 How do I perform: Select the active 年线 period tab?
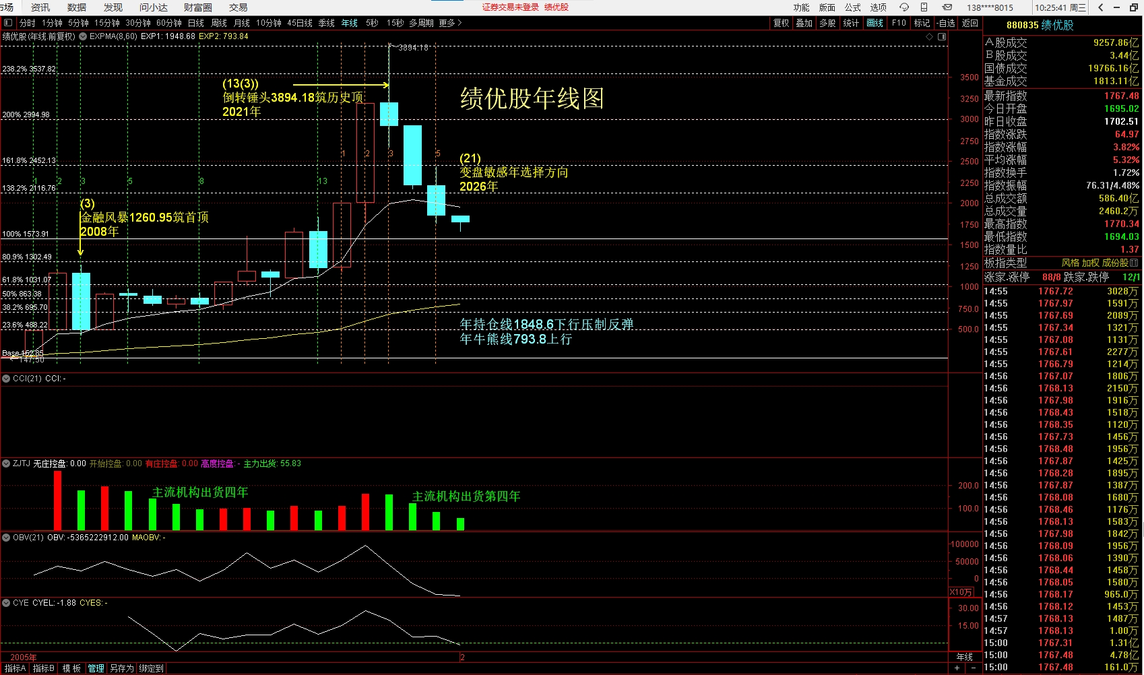[x=350, y=23]
